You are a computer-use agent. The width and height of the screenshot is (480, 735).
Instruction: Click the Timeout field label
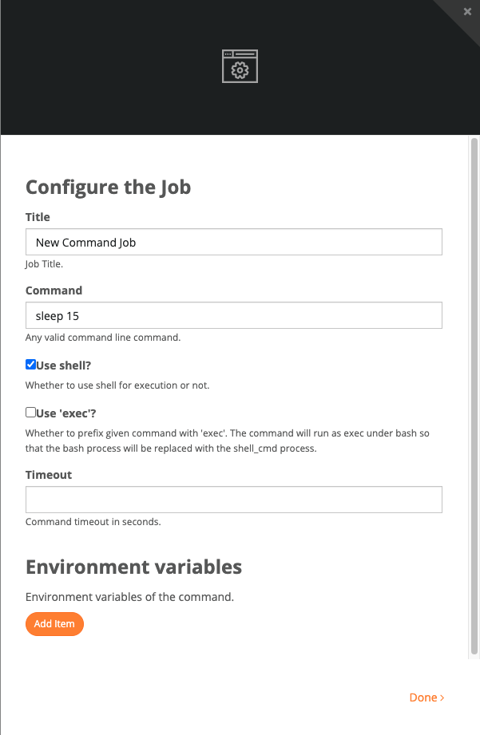point(49,475)
